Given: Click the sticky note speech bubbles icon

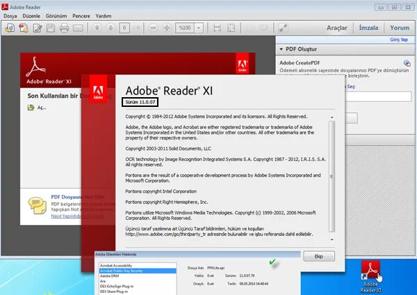Looking at the screenshot, I should pyautogui.click(x=38, y=205).
